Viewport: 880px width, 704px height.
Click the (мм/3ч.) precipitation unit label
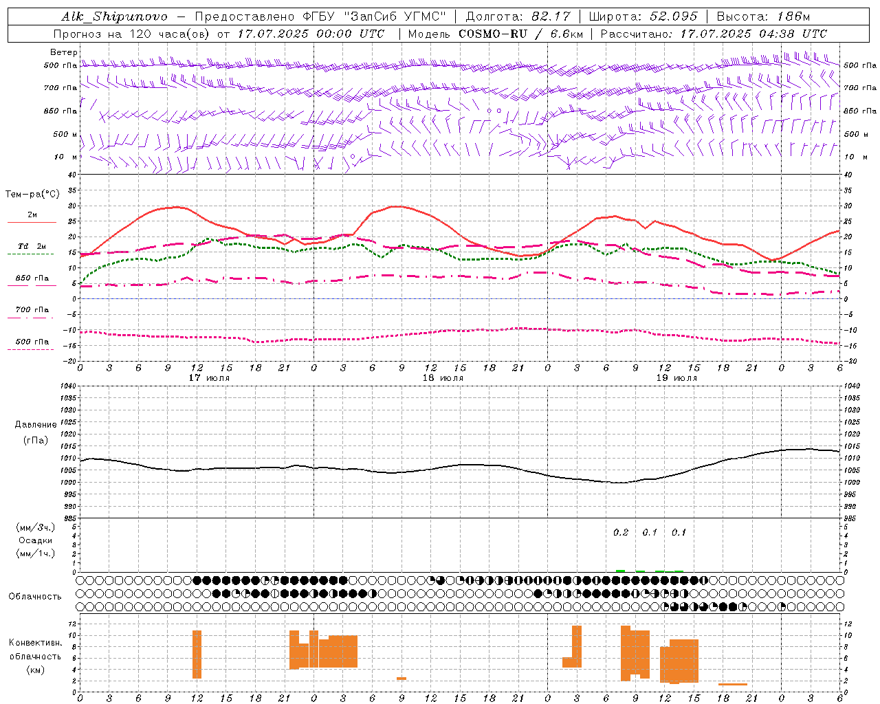click(36, 527)
